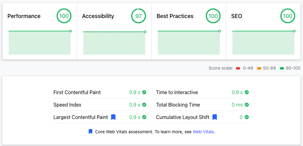Image resolution: width=303 pixels, height=146 pixels.
Task: Click the SEO score circle gauge
Action: [288, 16]
